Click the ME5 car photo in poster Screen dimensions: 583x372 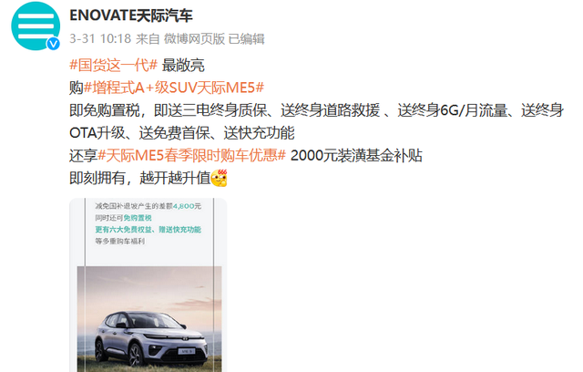pyautogui.click(x=149, y=319)
